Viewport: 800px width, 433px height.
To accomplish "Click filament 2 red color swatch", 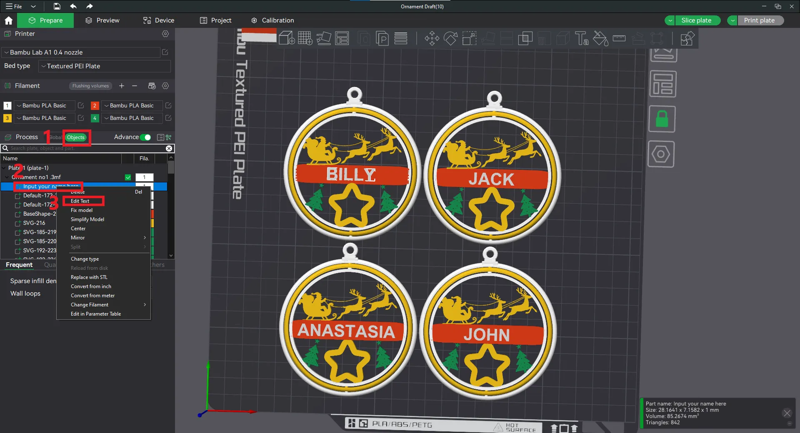I will pos(95,106).
